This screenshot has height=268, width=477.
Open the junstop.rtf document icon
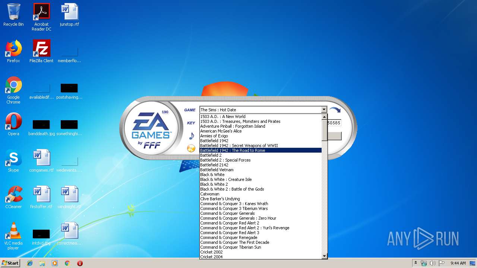click(69, 15)
